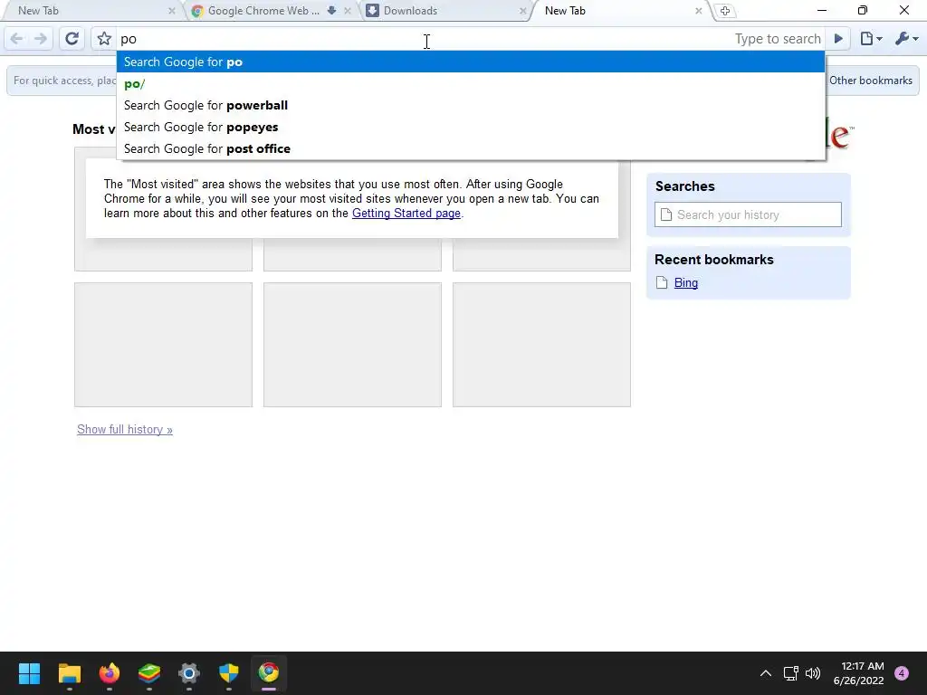The image size is (927, 695).
Task: Open the Bing recent bookmark
Action: [686, 283]
